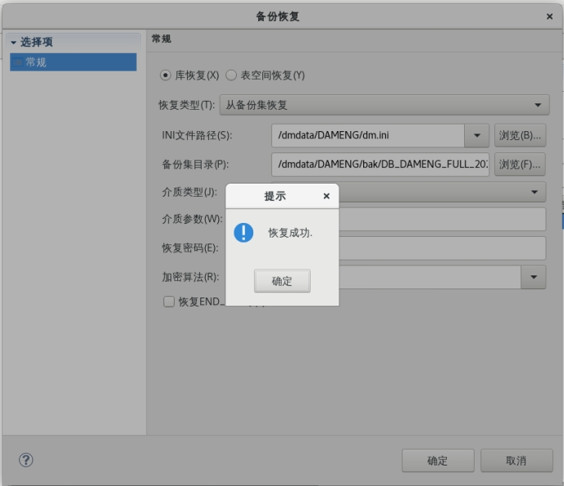The width and height of the screenshot is (564, 486).
Task: Select the 表空间恢复(Y) radio button
Action: coord(231,75)
